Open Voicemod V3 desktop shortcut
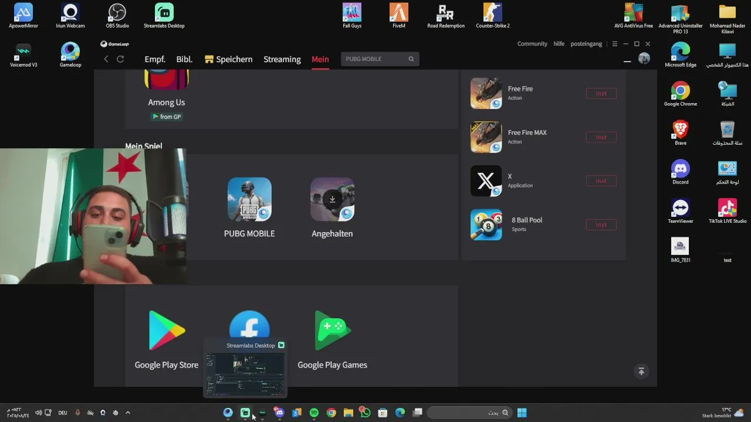The height and width of the screenshot is (422, 751). tap(23, 55)
